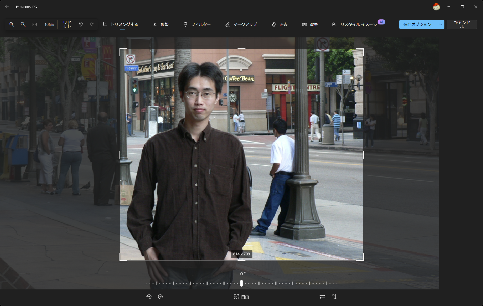The width and height of the screenshot is (483, 306).
Task: Switch to the 調整 adjustment tab
Action: (161, 24)
